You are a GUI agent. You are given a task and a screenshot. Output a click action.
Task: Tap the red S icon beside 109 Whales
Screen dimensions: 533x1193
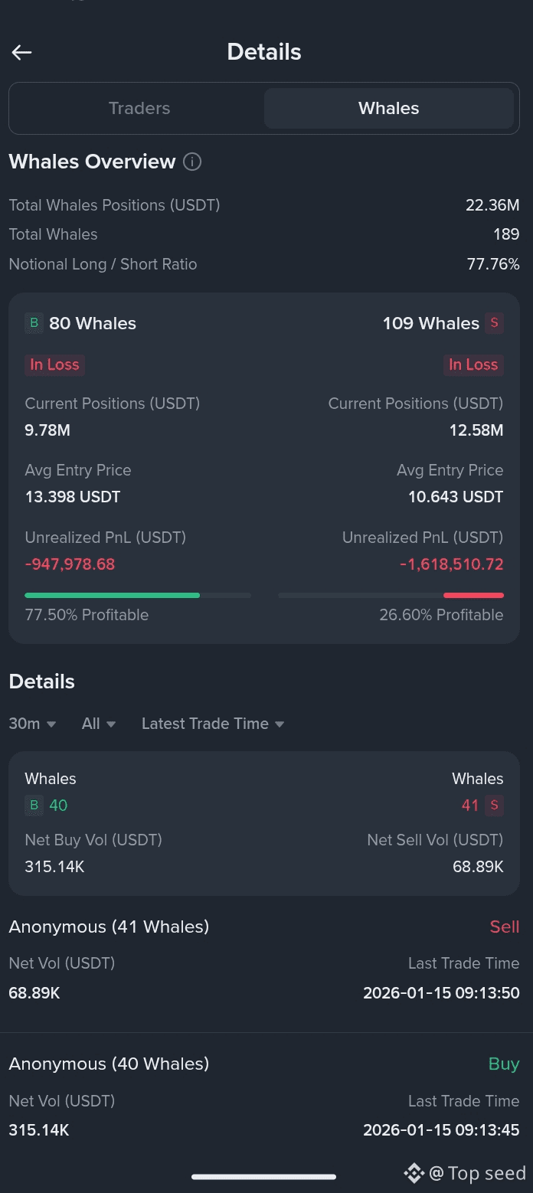(494, 323)
